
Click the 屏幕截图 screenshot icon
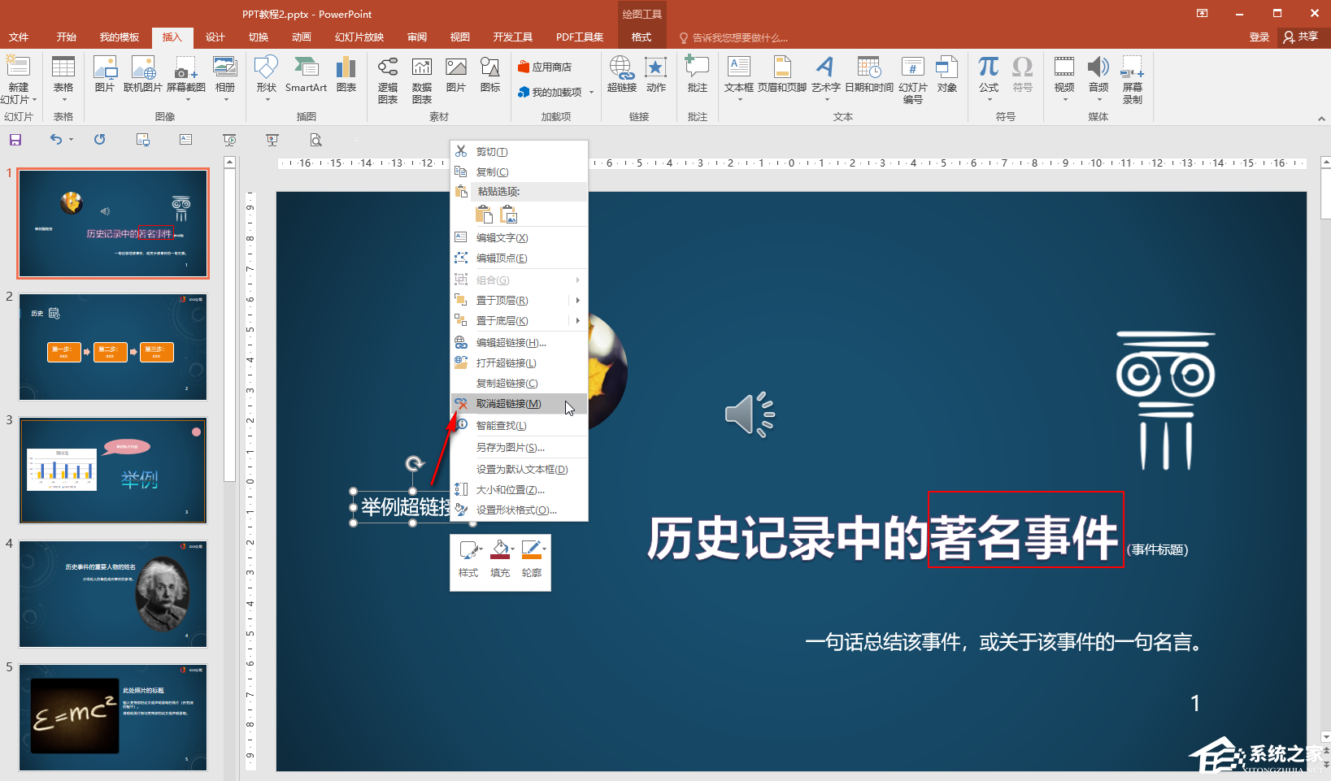click(x=185, y=75)
